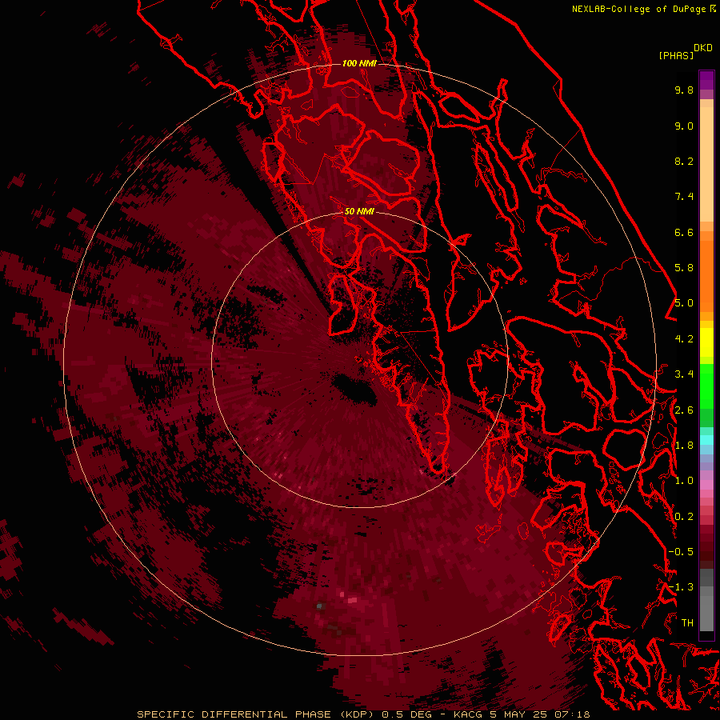Click the 9.8 value on color scale
The image size is (720, 720).
[684, 90]
